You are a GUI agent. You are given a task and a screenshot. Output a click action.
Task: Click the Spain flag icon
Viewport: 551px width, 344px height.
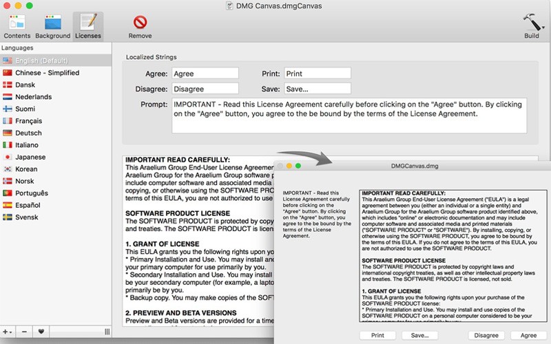(x=8, y=205)
